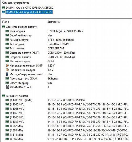Click the icon next to 'Тип памяти'

[x=7, y=48]
